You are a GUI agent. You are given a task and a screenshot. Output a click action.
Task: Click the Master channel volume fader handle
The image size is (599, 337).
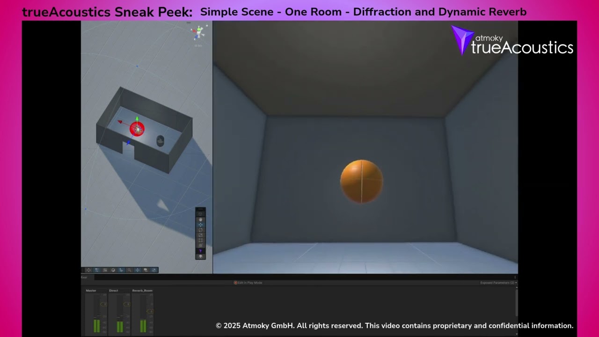pyautogui.click(x=103, y=304)
